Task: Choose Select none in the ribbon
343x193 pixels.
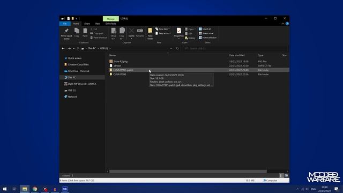Action: [206, 33]
